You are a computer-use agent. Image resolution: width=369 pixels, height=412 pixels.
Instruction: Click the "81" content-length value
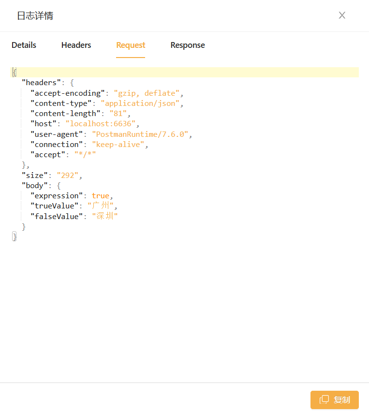118,114
